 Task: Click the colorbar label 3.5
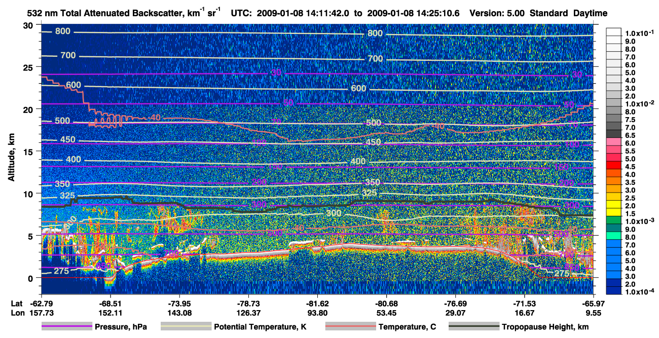630,182
